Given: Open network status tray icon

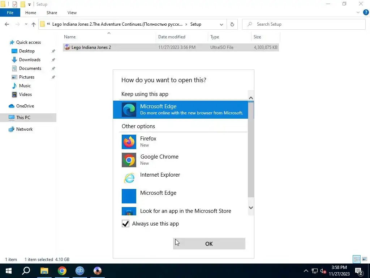Looking at the screenshot, I should pyautogui.click(x=315, y=271).
